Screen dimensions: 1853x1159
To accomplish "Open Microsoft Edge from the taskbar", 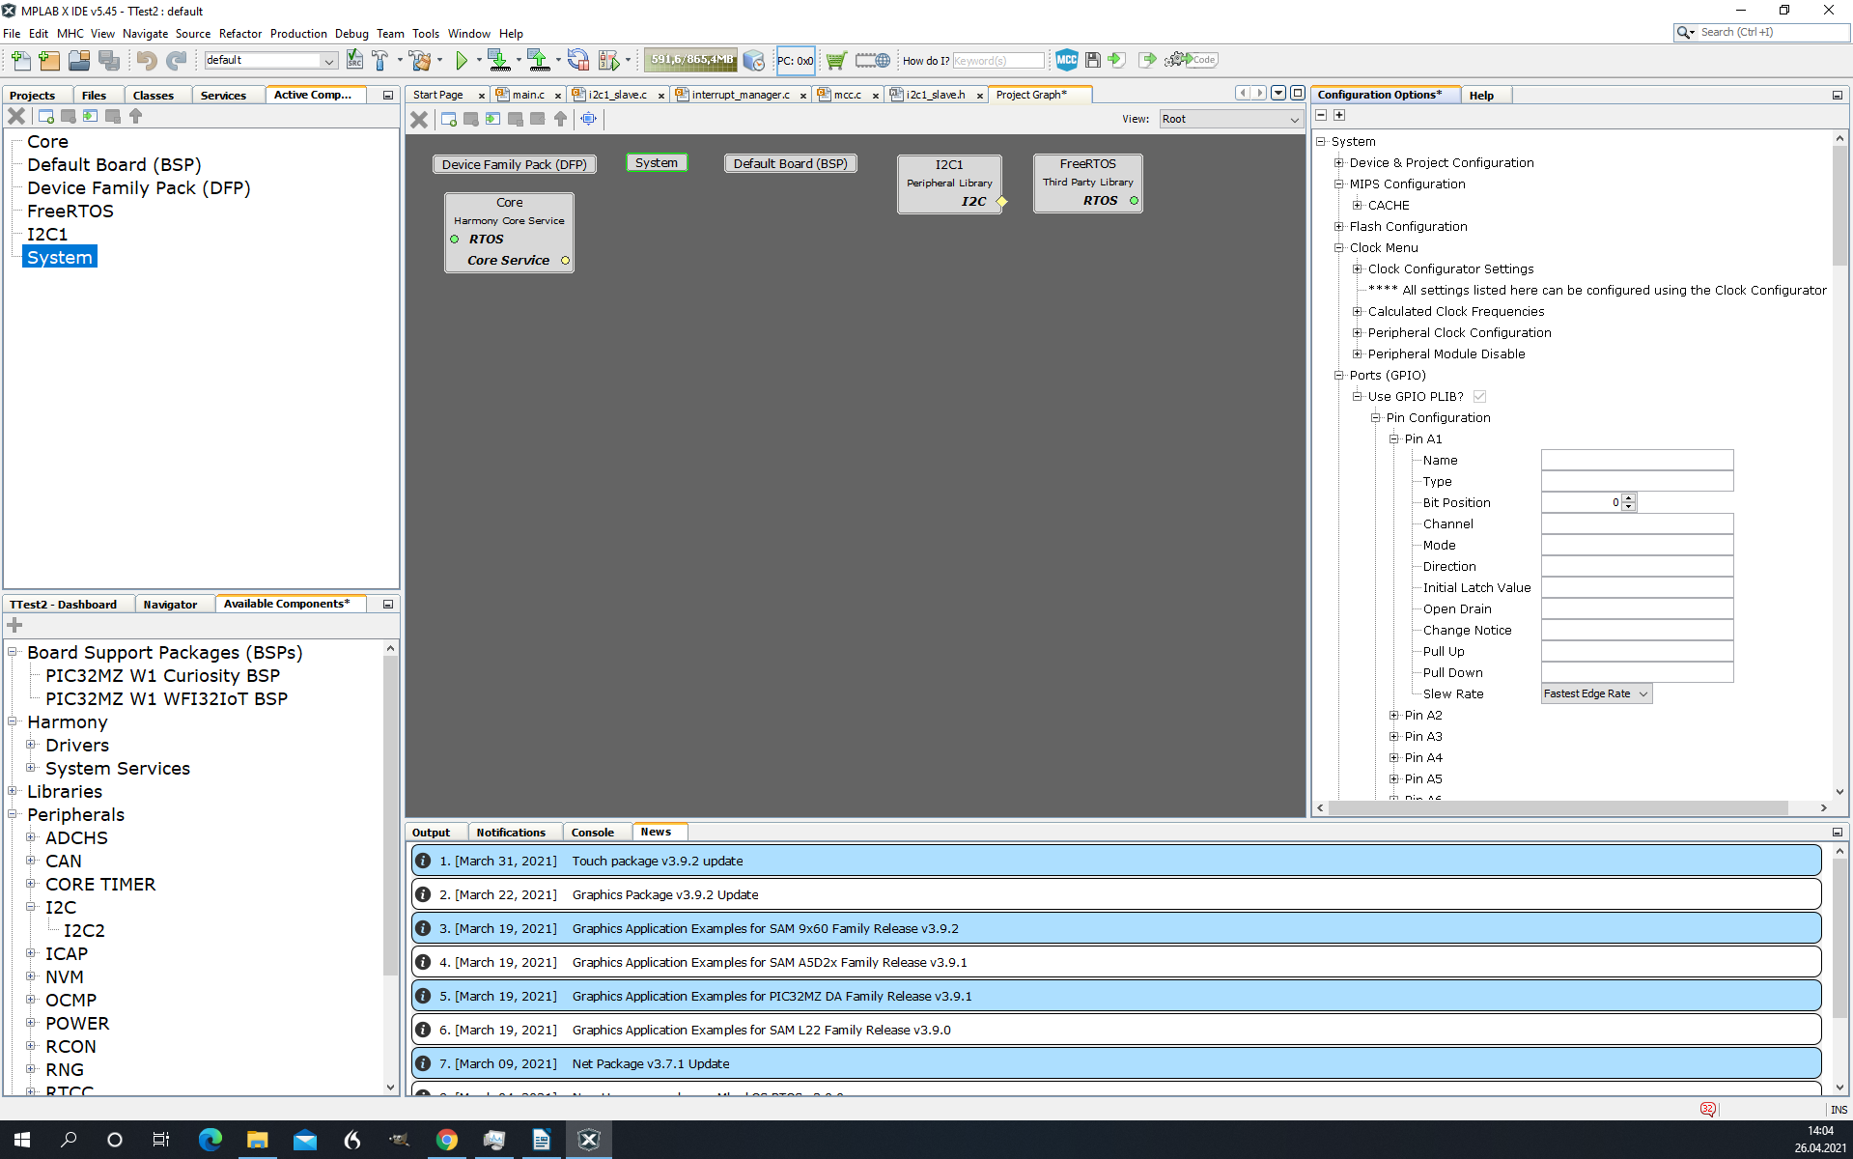I will [x=210, y=1140].
